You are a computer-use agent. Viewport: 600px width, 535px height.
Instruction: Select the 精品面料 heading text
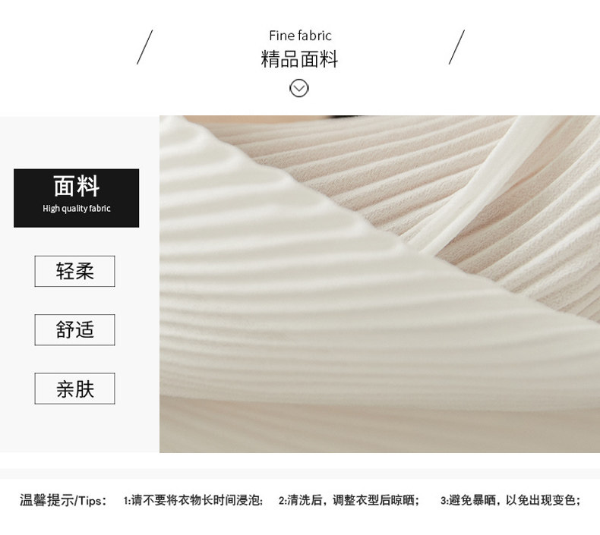click(299, 59)
